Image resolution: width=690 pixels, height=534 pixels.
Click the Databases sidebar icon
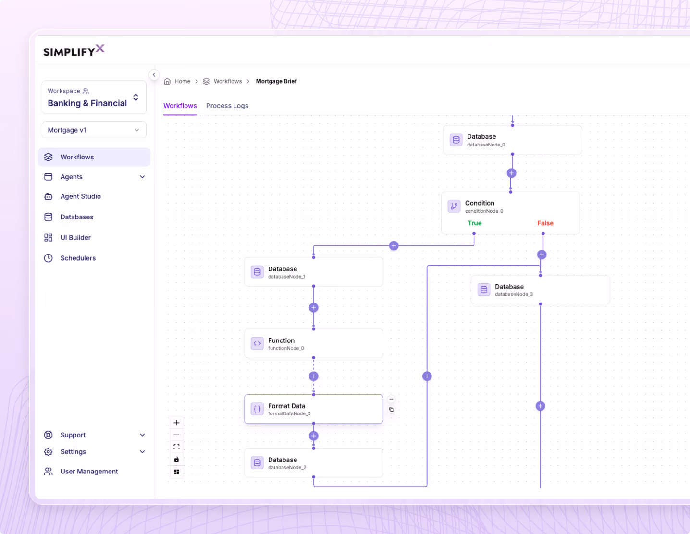[48, 217]
